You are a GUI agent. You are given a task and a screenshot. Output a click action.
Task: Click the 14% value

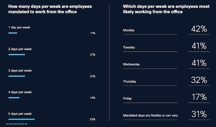click(x=93, y=98)
